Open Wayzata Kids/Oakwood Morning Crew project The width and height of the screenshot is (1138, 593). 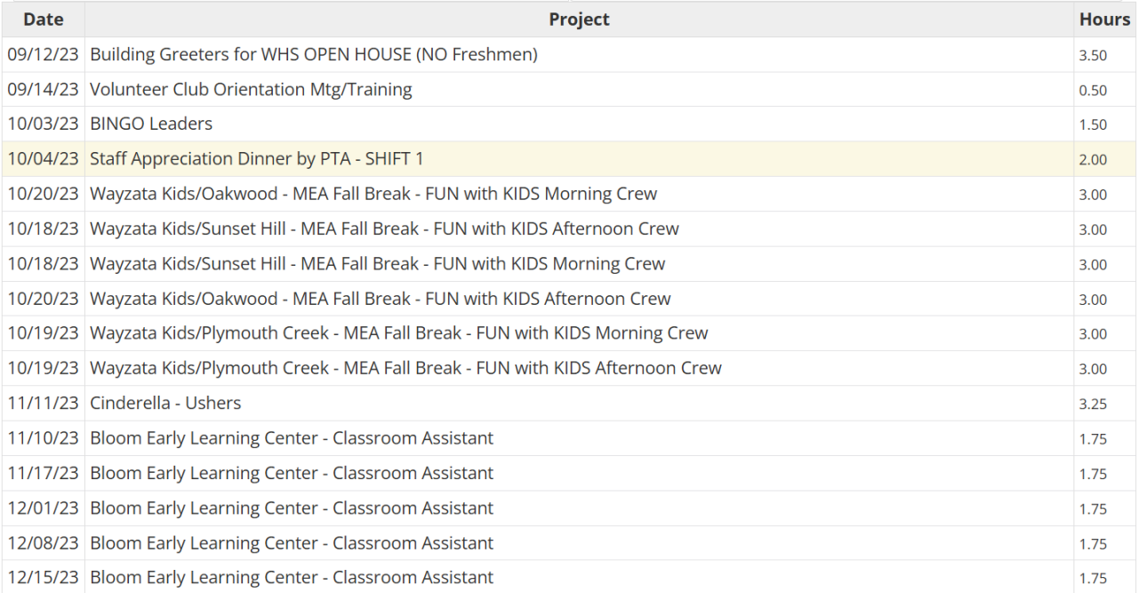373,194
